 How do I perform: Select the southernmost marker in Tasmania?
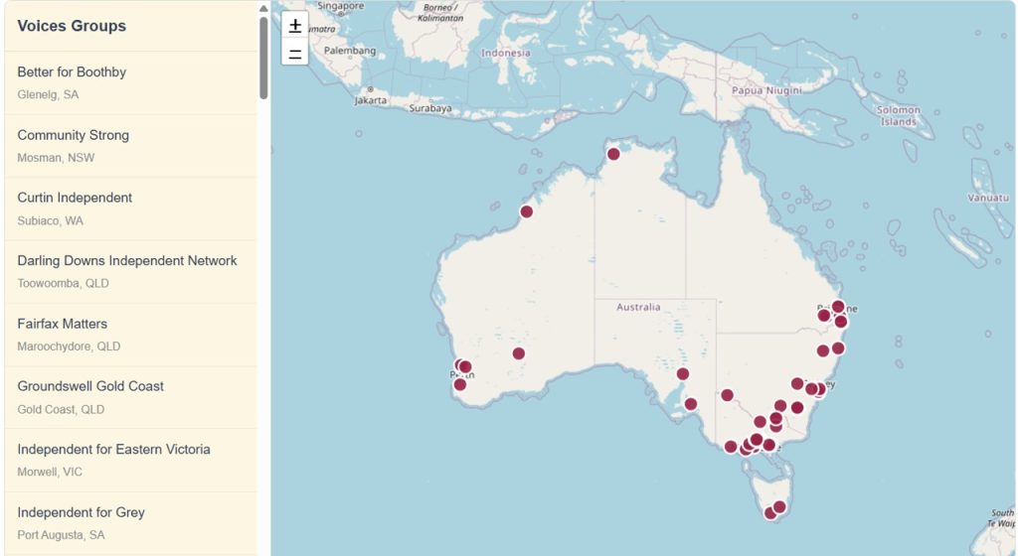[770, 514]
